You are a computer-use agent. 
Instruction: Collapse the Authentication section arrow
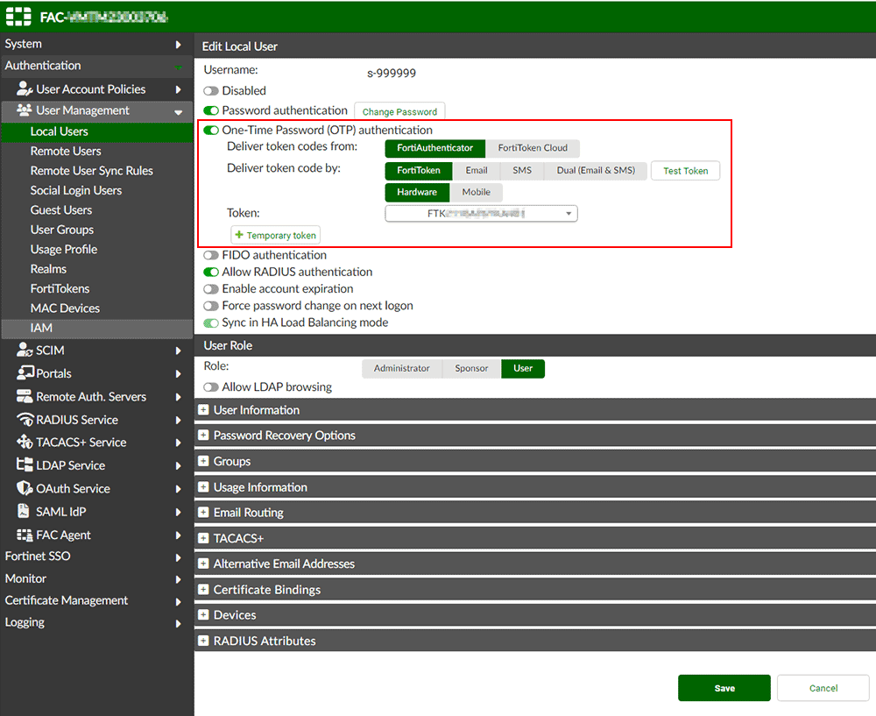coord(178,67)
